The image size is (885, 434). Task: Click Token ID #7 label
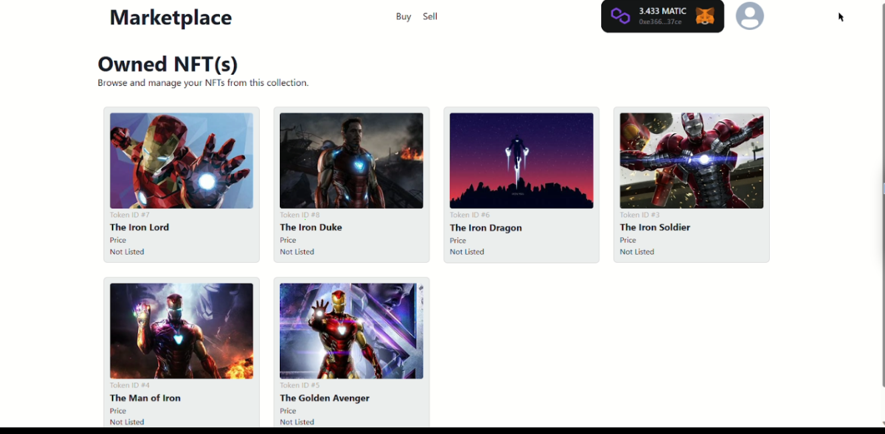pyautogui.click(x=130, y=215)
